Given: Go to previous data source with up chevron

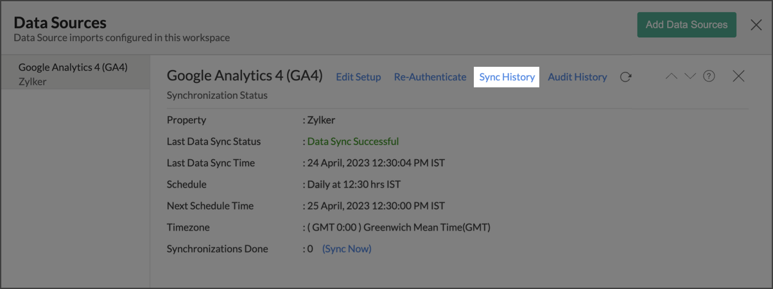Looking at the screenshot, I should tap(672, 76).
